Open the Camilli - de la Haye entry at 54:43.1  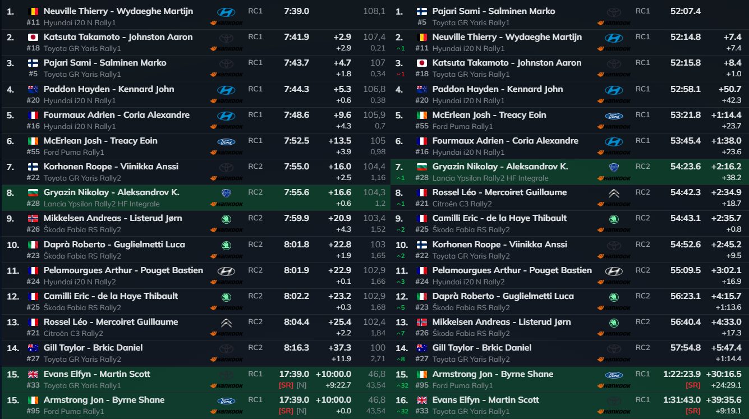(499, 218)
